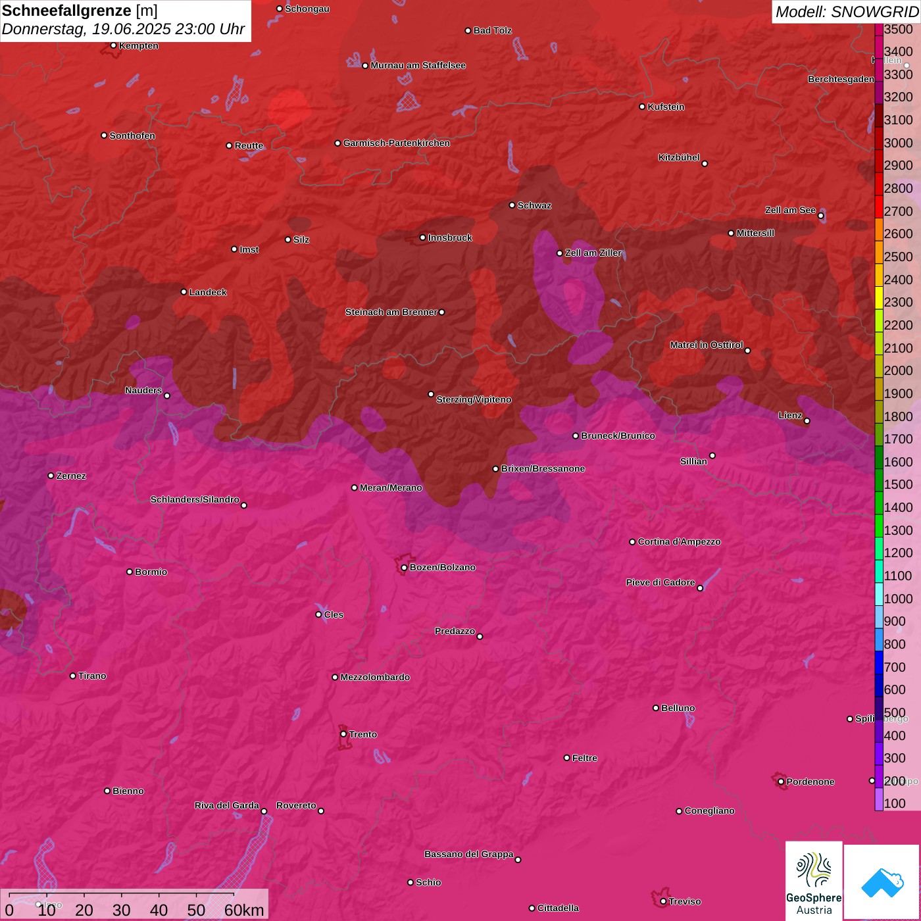Click the Schlanders/Silandro label

click(195, 499)
